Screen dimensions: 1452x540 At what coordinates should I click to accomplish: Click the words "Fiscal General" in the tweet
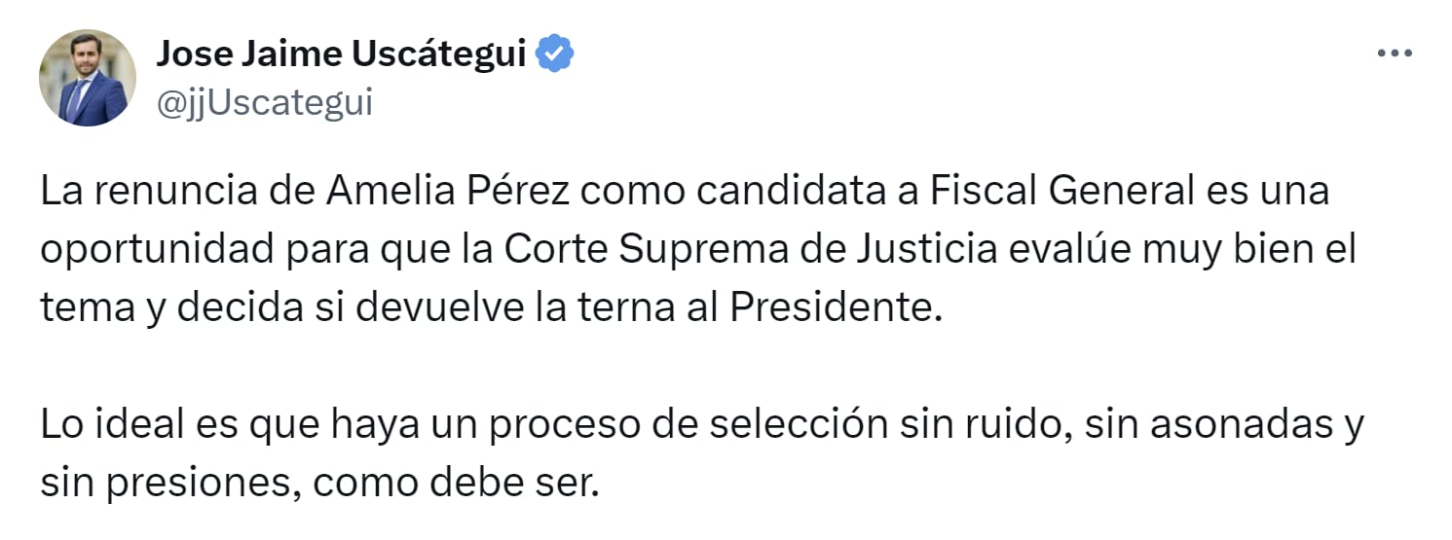point(1061,190)
